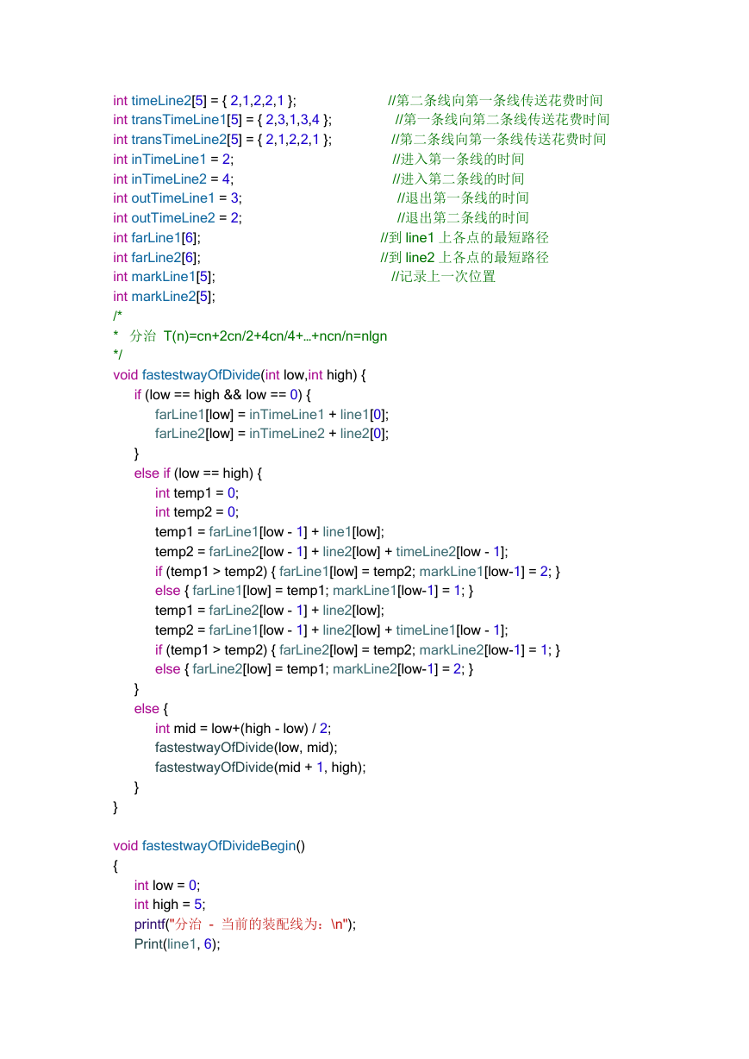Click 'temp1 = farLine2[low - 1] + line2[low];'

coord(270,611)
